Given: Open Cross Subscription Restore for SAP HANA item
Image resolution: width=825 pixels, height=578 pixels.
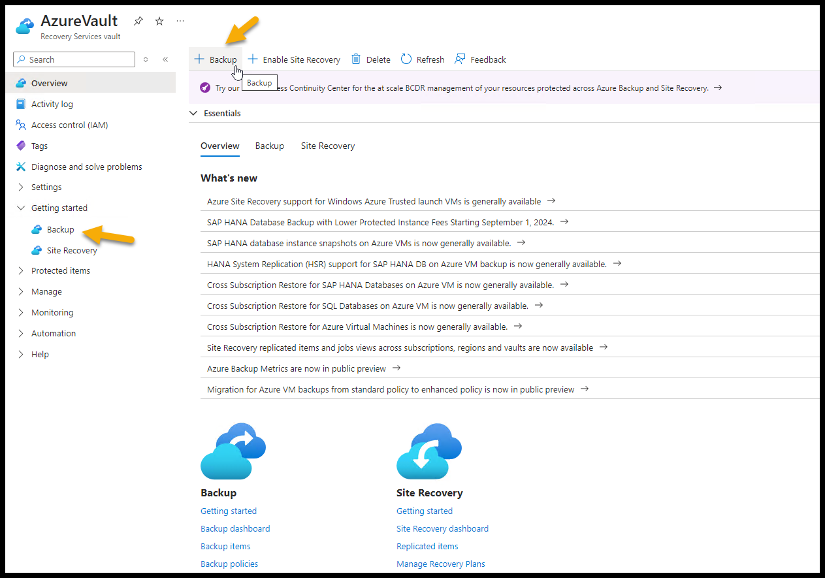Looking at the screenshot, I should [x=380, y=285].
